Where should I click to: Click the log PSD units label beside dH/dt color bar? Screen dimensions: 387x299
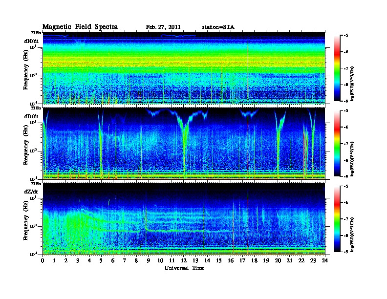point(352,84)
